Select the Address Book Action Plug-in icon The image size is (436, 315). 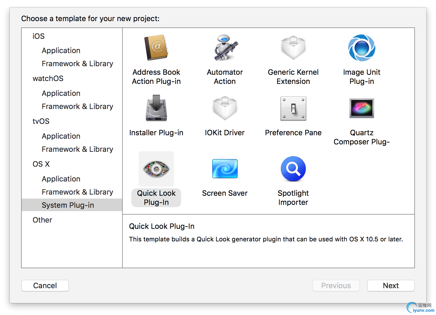point(156,48)
